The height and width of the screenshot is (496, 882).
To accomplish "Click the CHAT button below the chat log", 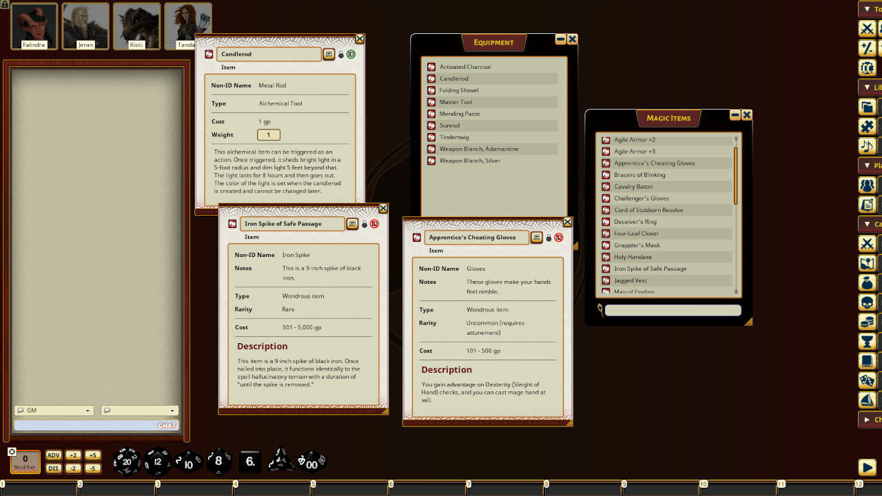I will (165, 425).
